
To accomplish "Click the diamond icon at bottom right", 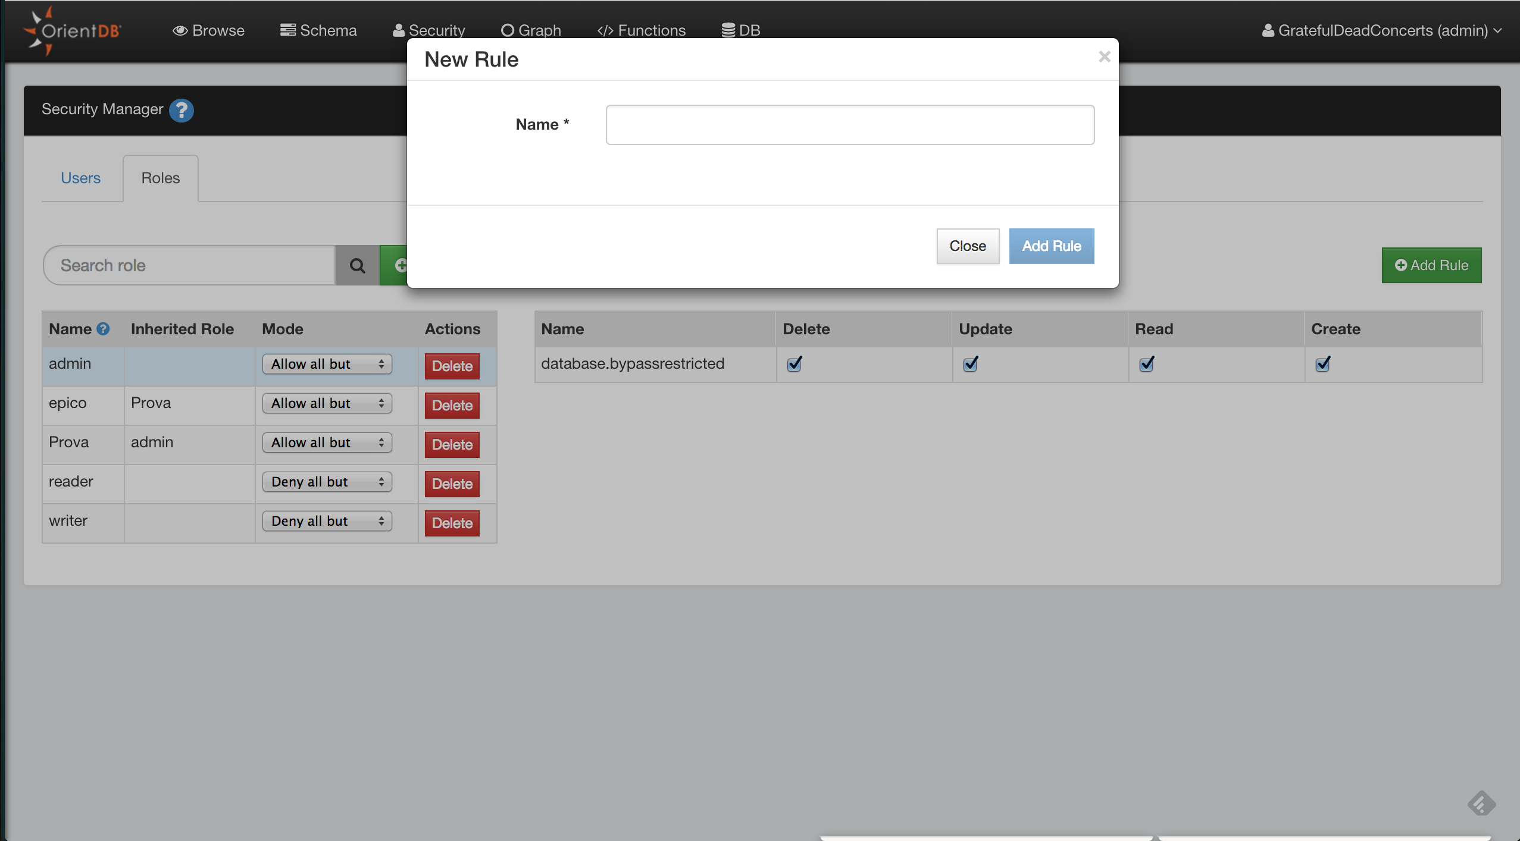I will pos(1481,804).
